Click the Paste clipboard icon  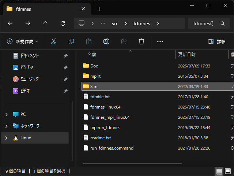pyautogui.click(x=89, y=41)
